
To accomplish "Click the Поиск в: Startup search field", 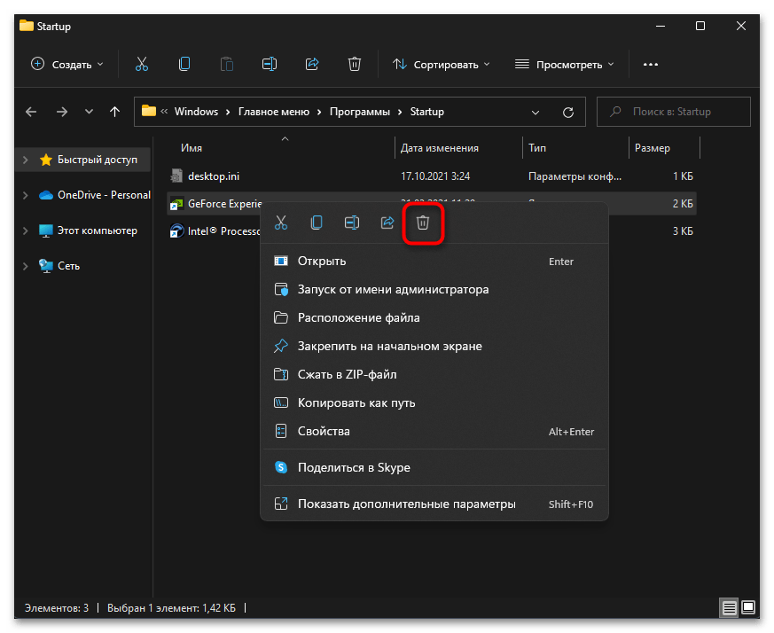I will pos(673,112).
